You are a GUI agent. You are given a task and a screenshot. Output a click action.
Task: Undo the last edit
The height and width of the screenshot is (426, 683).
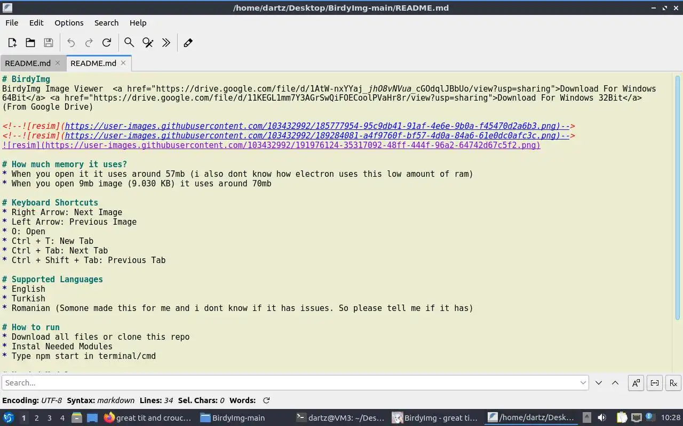pos(71,43)
